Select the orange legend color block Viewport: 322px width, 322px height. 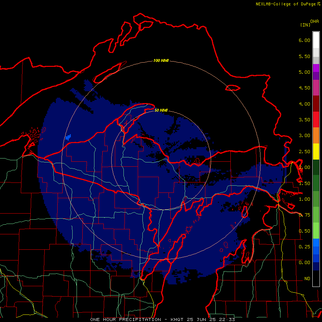316,136
